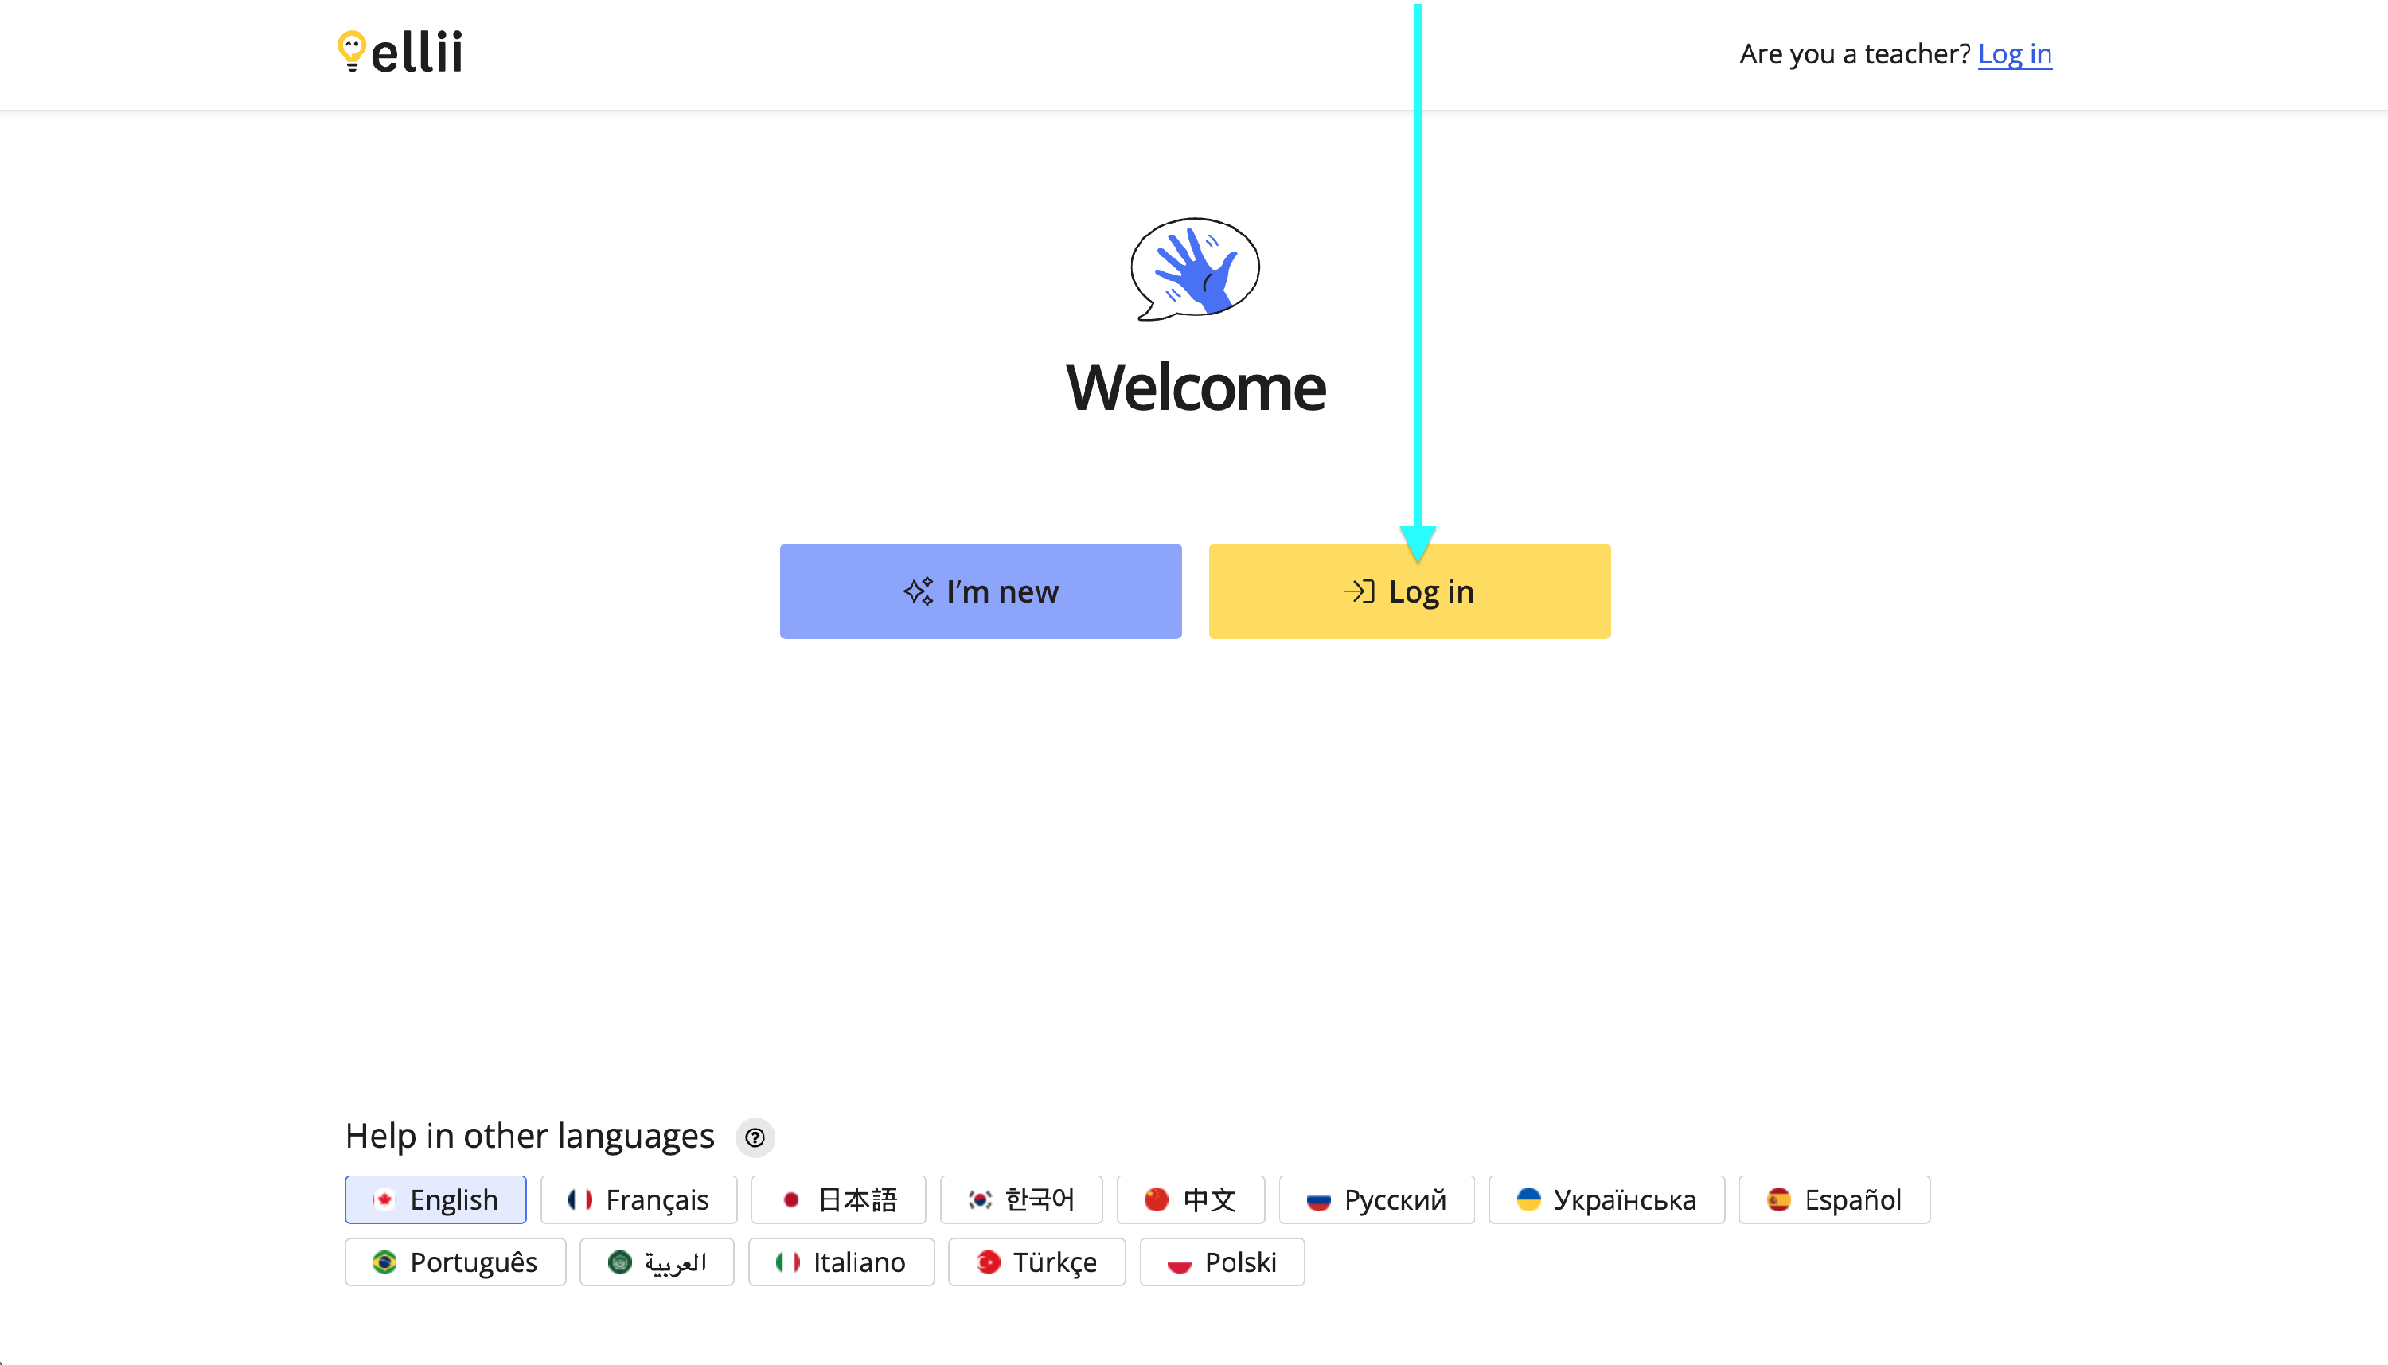Click the Canadian flag icon for English
Screen dimensions: 2388x1365
point(384,1199)
